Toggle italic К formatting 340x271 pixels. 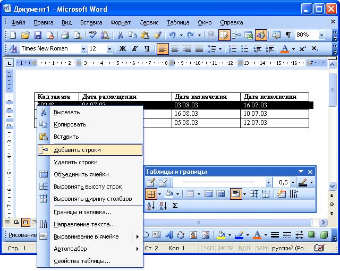pos(134,48)
